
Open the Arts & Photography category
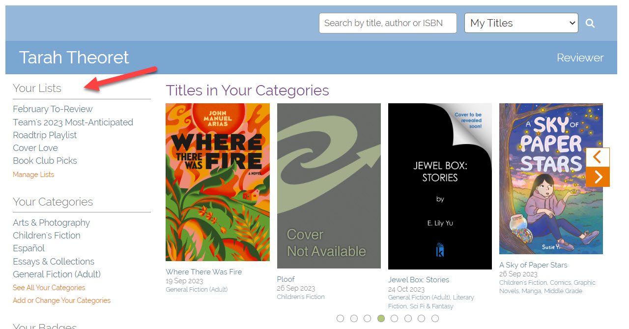[x=51, y=223]
